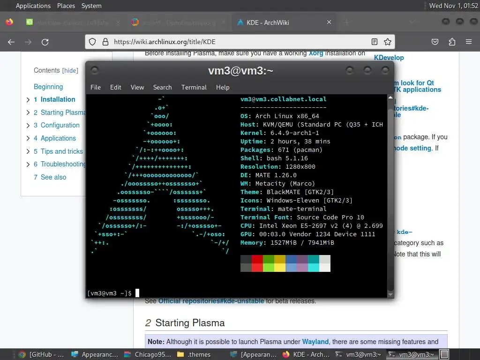Open the System panel menu
The height and width of the screenshot is (360, 480).
(x=91, y=6)
